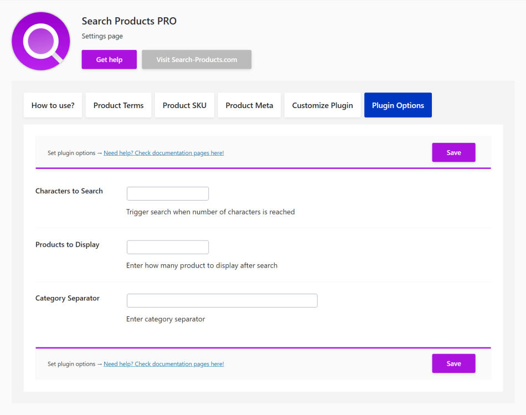Select the Product SKU tab
The height and width of the screenshot is (415, 526).
tap(184, 105)
